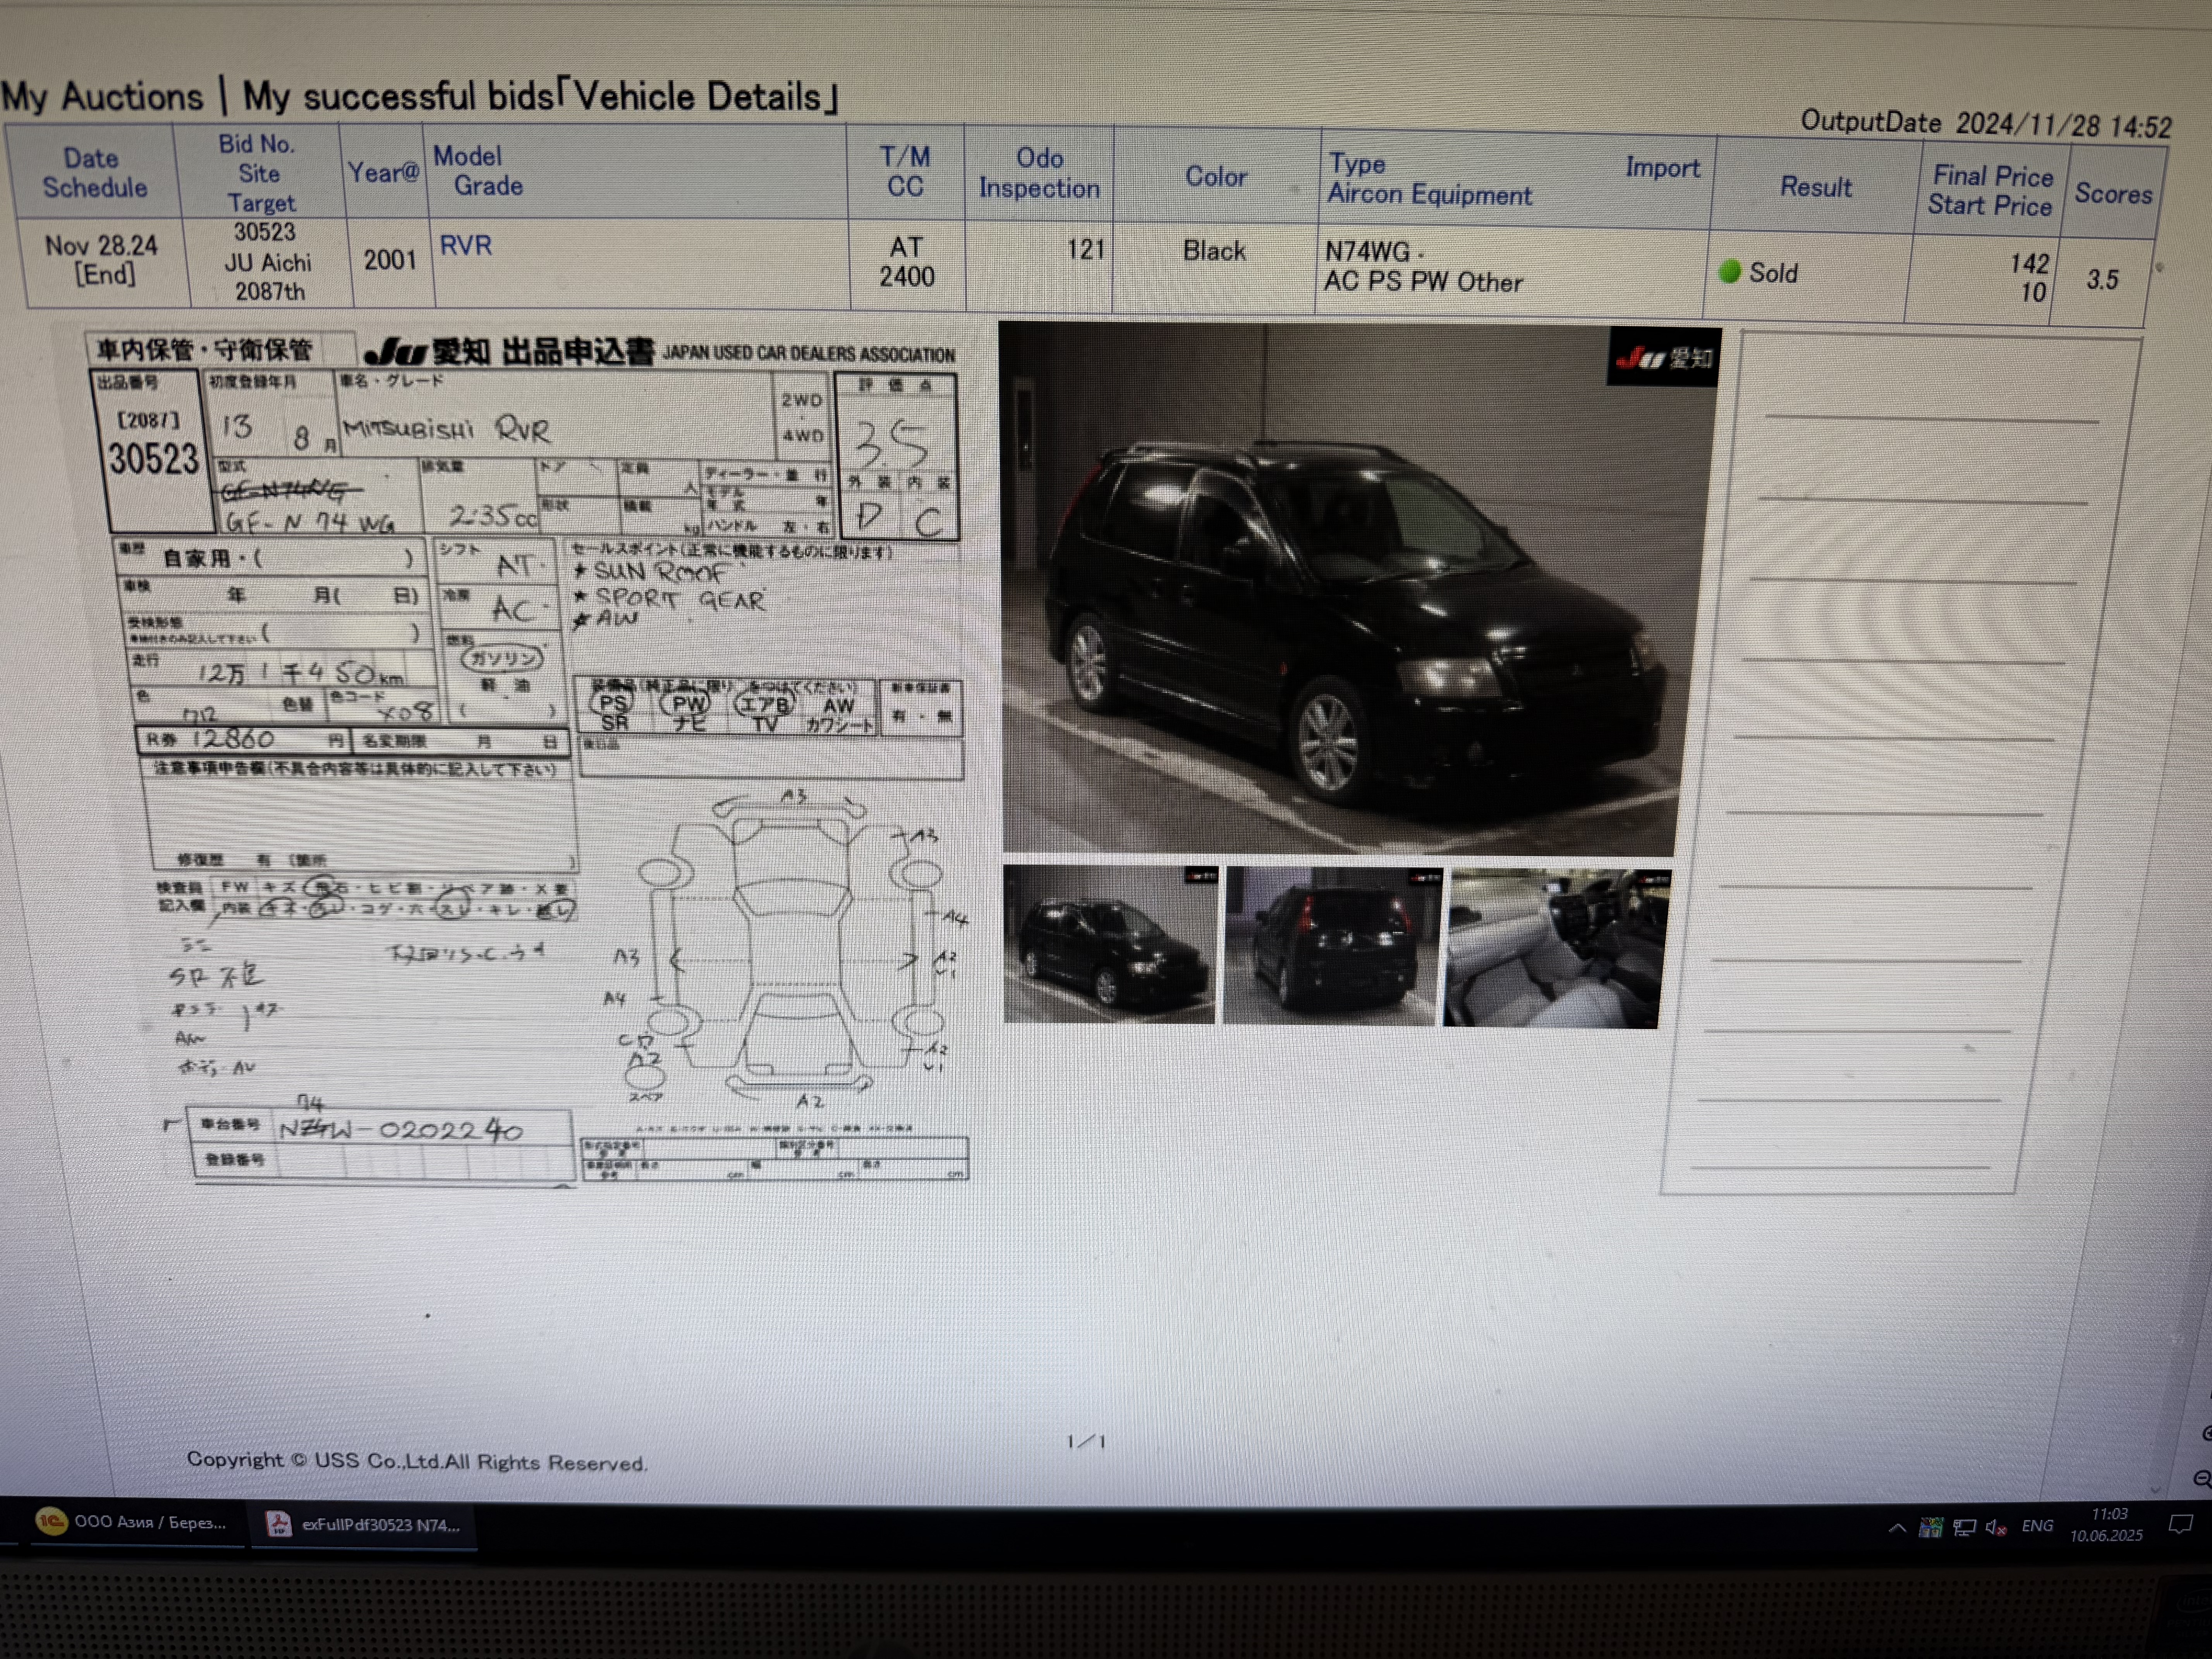The height and width of the screenshot is (1659, 2212).
Task: Click the RVR model name in table
Action: point(466,246)
